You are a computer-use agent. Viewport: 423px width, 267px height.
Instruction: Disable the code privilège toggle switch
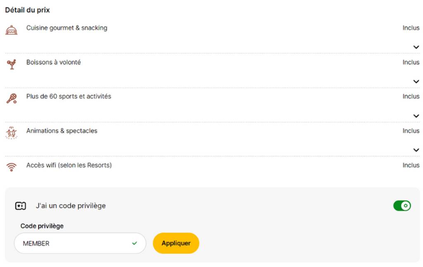(x=402, y=206)
